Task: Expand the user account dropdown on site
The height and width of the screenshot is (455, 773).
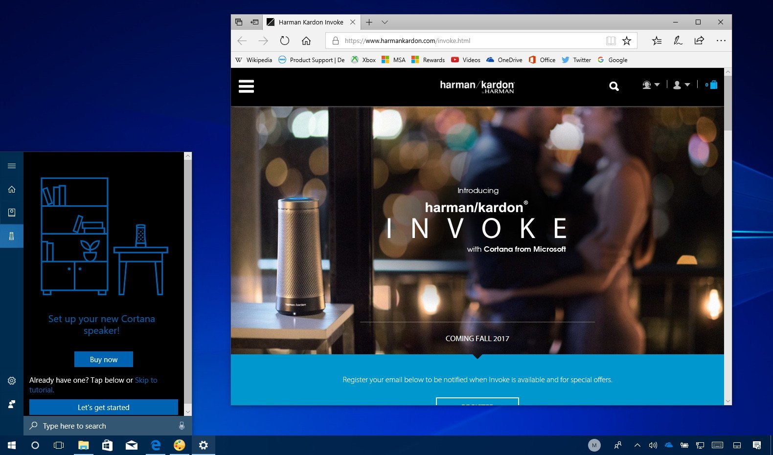Action: (x=681, y=85)
